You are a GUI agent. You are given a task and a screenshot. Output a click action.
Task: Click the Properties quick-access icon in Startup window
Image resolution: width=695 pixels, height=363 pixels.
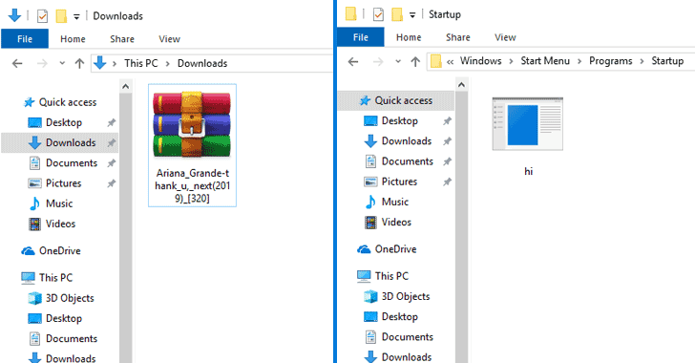378,14
